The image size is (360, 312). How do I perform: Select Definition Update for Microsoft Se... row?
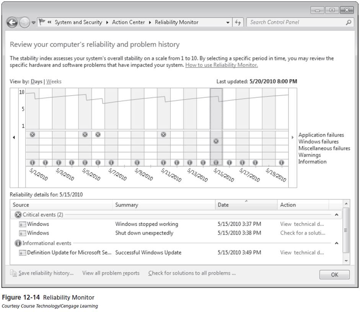pos(176,253)
